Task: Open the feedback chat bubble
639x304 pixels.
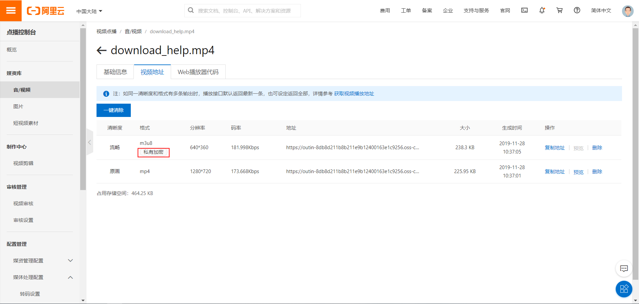Action: click(624, 268)
